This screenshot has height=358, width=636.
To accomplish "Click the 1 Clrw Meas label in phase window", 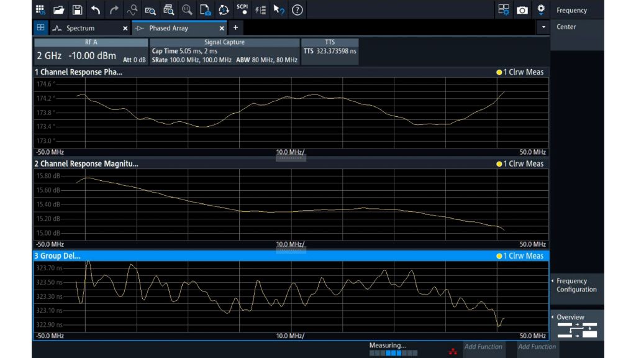I will pos(523,72).
